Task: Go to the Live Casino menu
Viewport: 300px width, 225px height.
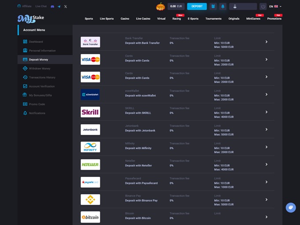Action: (x=143, y=18)
